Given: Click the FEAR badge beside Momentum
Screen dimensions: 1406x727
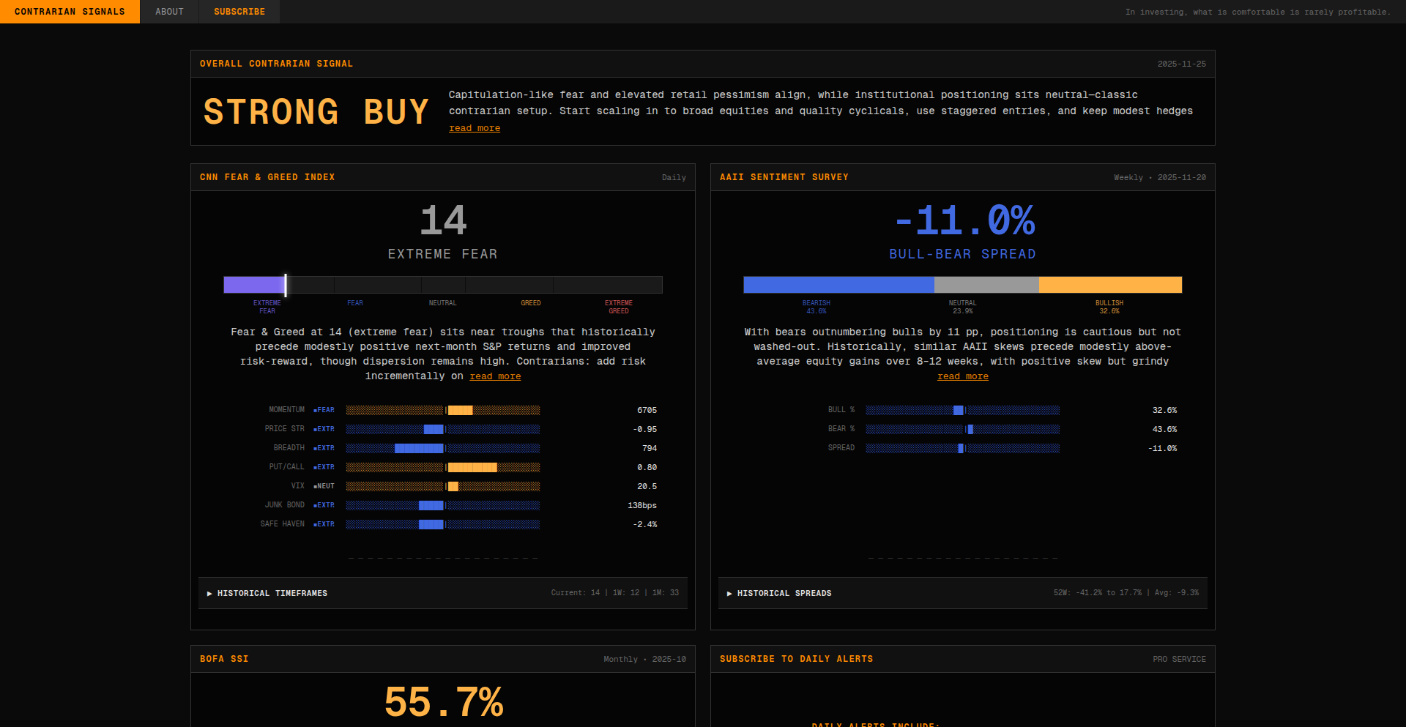Looking at the screenshot, I should [324, 410].
